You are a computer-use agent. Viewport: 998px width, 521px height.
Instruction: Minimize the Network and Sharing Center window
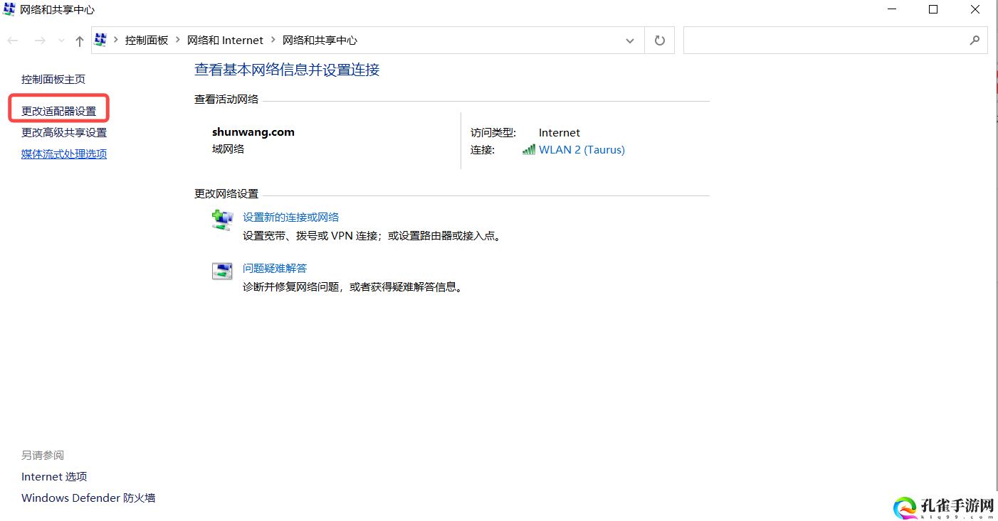pyautogui.click(x=892, y=9)
